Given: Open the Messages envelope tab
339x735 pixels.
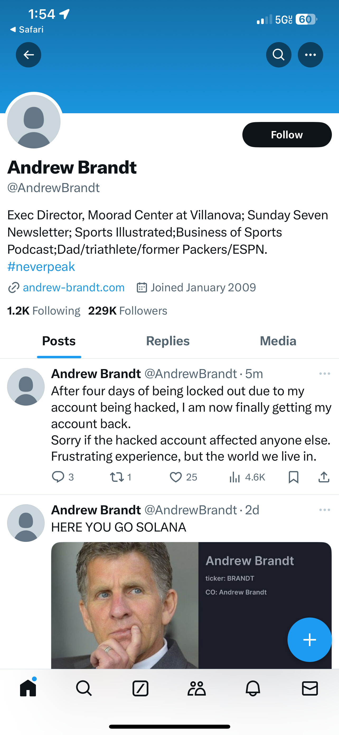Looking at the screenshot, I should pyautogui.click(x=310, y=688).
